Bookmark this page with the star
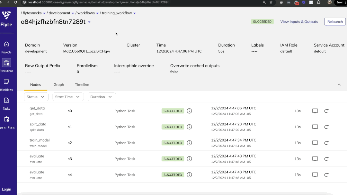The height and width of the screenshot is (195, 347). [271, 2]
